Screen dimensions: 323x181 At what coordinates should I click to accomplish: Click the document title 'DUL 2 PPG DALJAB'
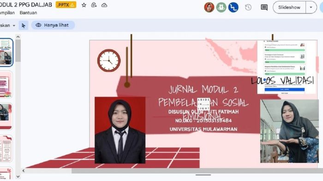coord(26,5)
